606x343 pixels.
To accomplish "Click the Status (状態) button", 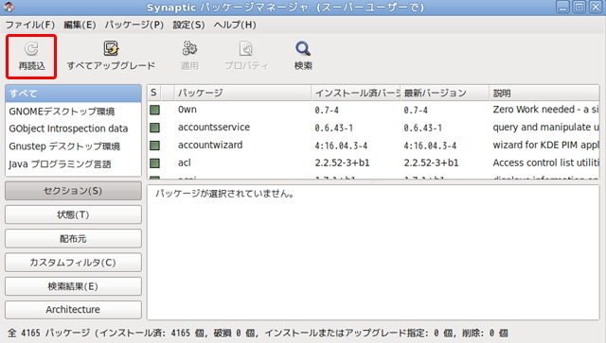I will (73, 214).
